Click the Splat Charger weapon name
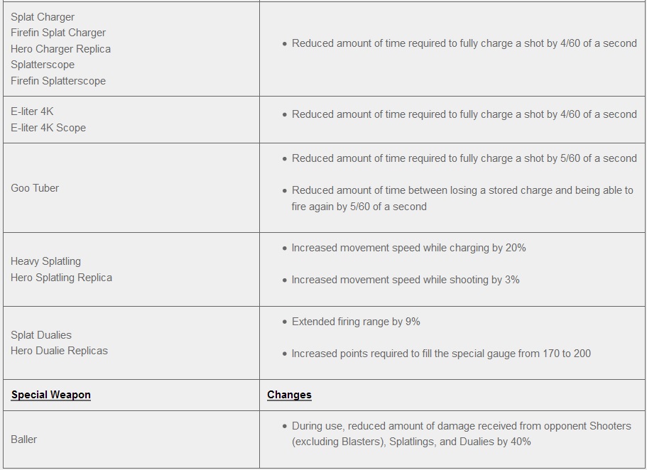Viewport: 647px width, 470px height. (43, 17)
